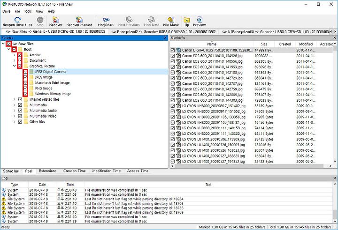Click the file icon of LG CYON LU1400_20090506_175809.jpg
This screenshot has height=230, width=338.
tap(178, 139)
